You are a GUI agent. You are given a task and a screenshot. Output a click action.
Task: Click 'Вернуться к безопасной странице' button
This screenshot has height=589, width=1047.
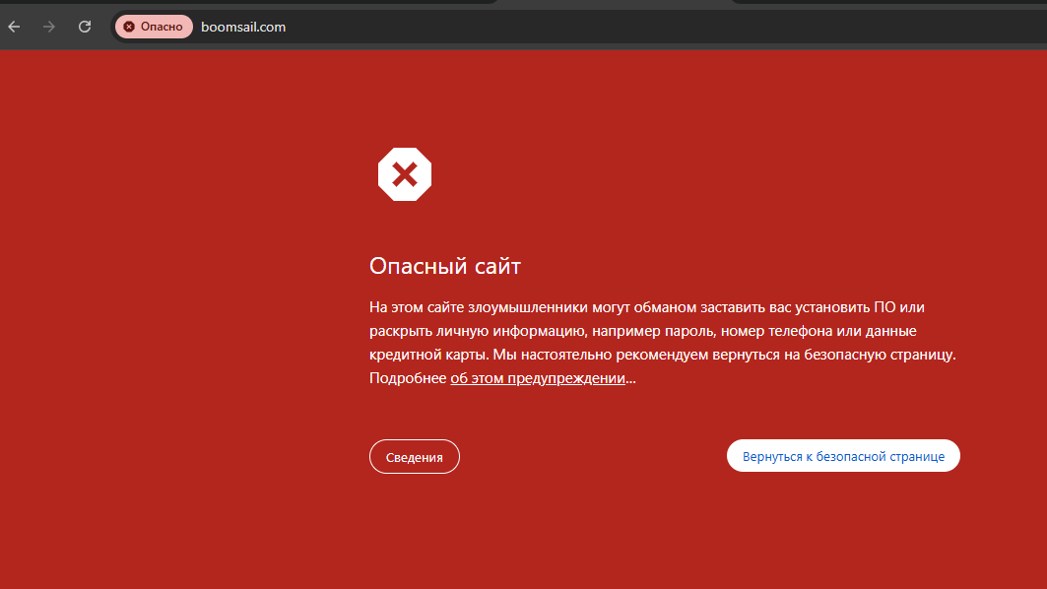pyautogui.click(x=843, y=456)
